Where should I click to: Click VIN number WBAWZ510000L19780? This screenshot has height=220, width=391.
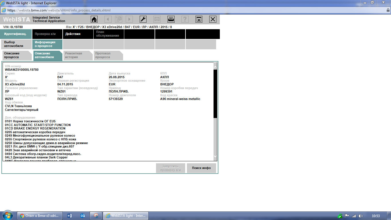click(22, 70)
